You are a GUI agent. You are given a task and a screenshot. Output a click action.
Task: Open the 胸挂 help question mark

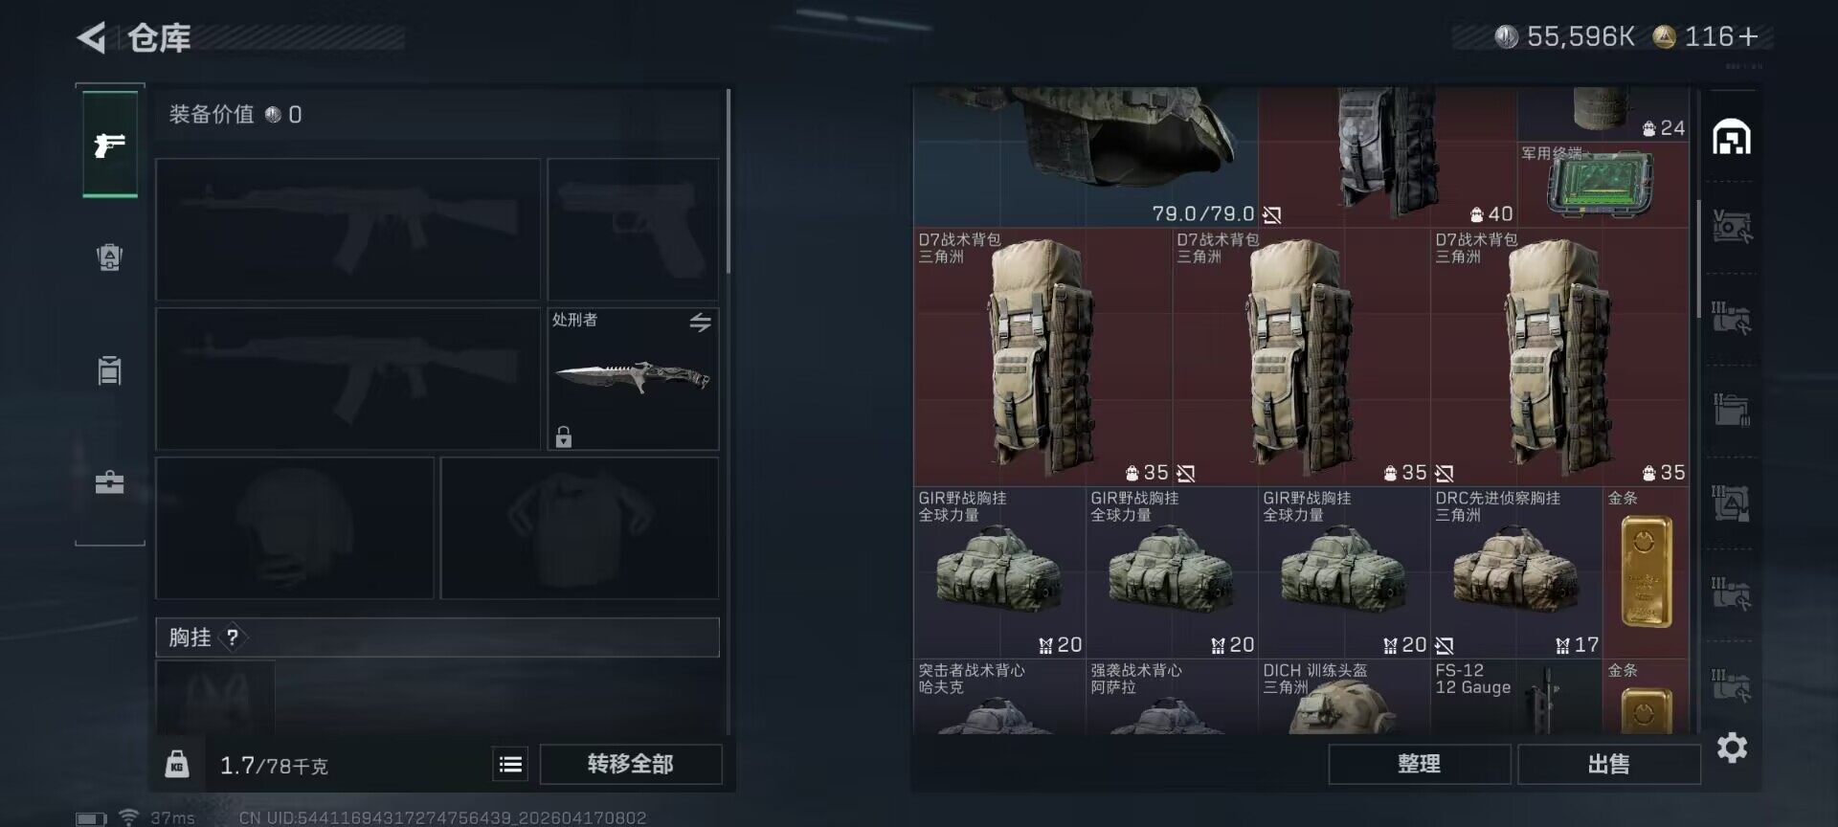[232, 637]
